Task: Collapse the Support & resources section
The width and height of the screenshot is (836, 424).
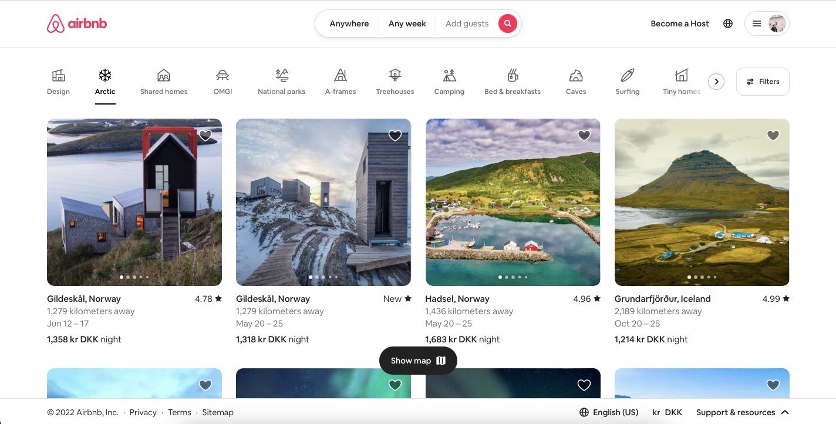Action: pos(785,412)
